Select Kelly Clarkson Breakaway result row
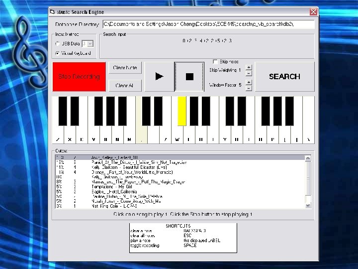 (x=180, y=177)
